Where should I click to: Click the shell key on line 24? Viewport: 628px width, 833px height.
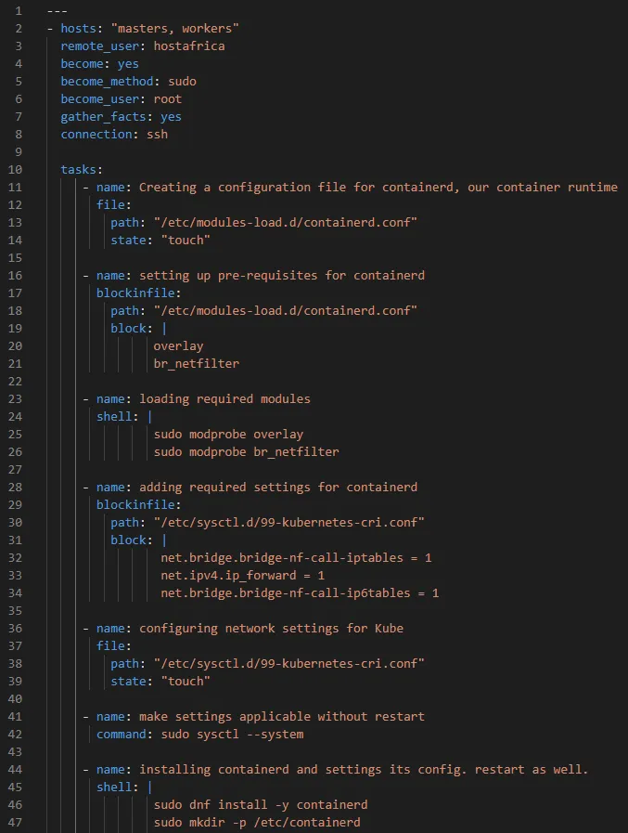pos(114,416)
